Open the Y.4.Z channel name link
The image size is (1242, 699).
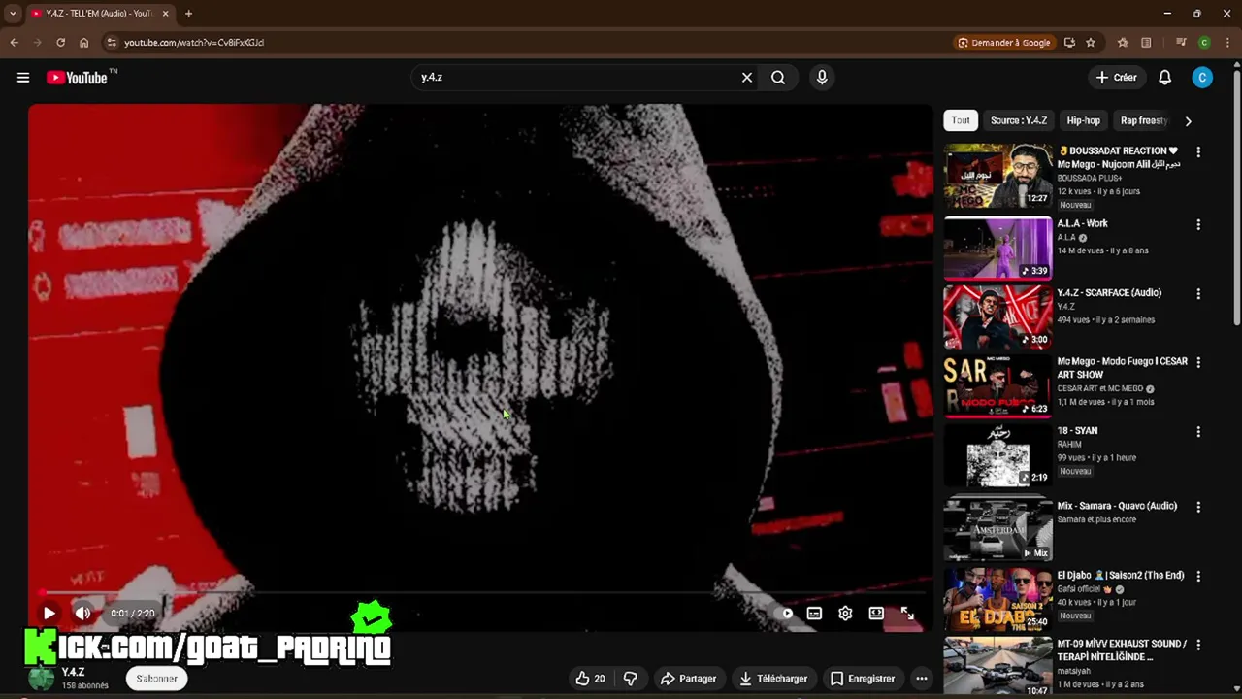[x=74, y=672]
